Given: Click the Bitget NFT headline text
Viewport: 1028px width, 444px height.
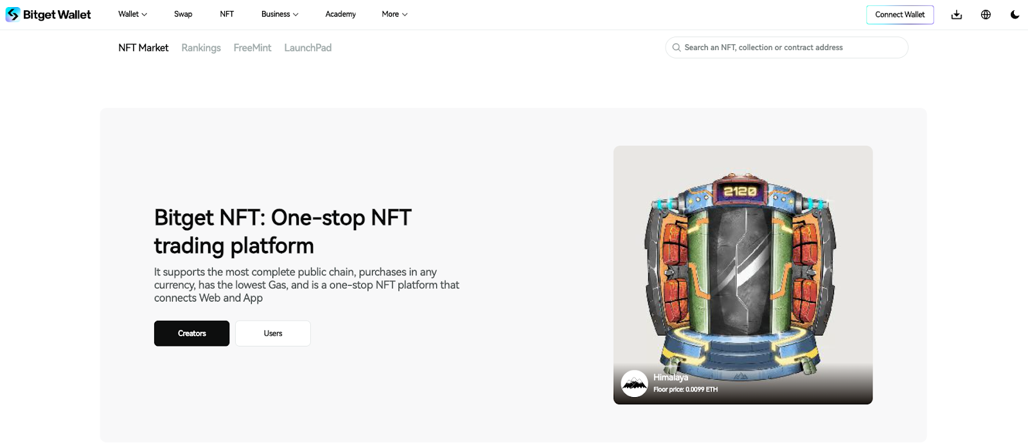Looking at the screenshot, I should (x=283, y=232).
